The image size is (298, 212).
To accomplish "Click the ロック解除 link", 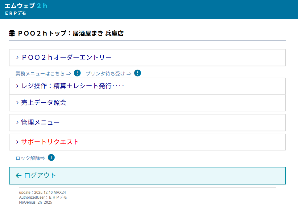I will click(x=30, y=158).
